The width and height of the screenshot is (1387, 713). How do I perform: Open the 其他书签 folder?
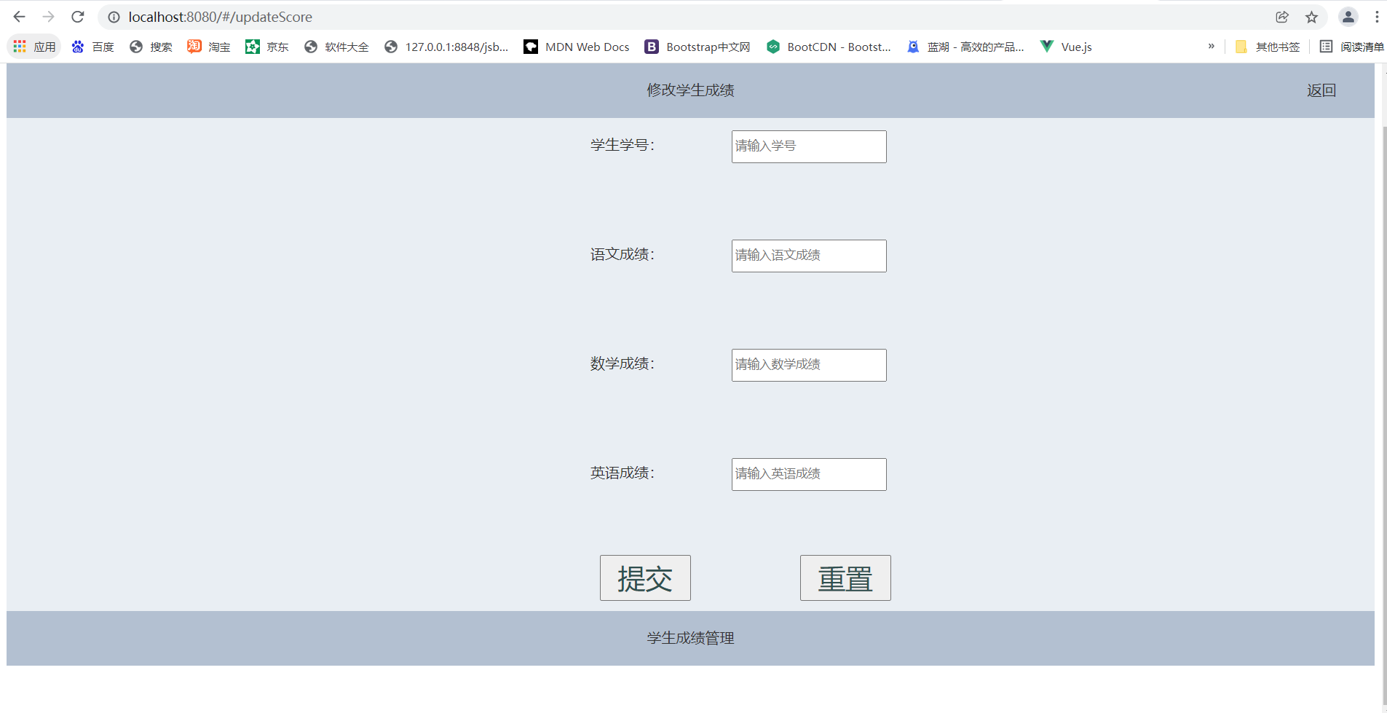pos(1268,47)
